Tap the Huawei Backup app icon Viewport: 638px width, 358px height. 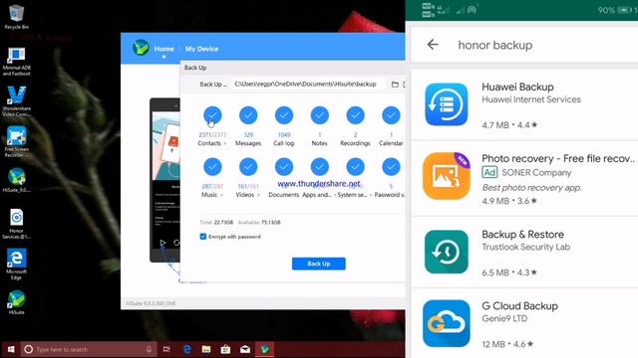[x=447, y=104]
